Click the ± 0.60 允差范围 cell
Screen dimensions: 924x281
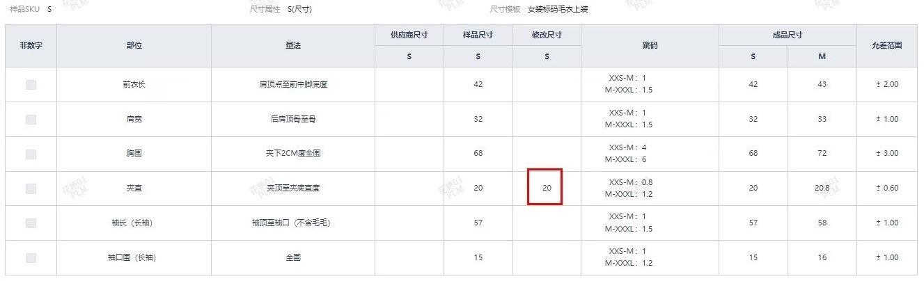click(887, 188)
